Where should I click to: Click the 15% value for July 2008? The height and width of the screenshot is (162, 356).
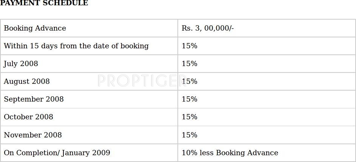point(190,64)
